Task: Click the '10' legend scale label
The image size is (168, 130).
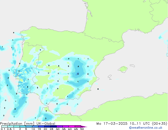Action: [x=33, y=129]
